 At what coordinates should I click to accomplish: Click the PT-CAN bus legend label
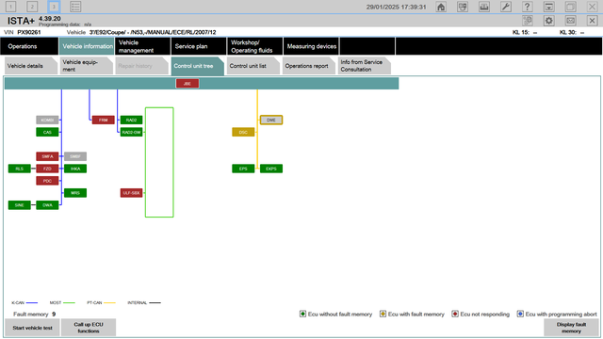94,303
